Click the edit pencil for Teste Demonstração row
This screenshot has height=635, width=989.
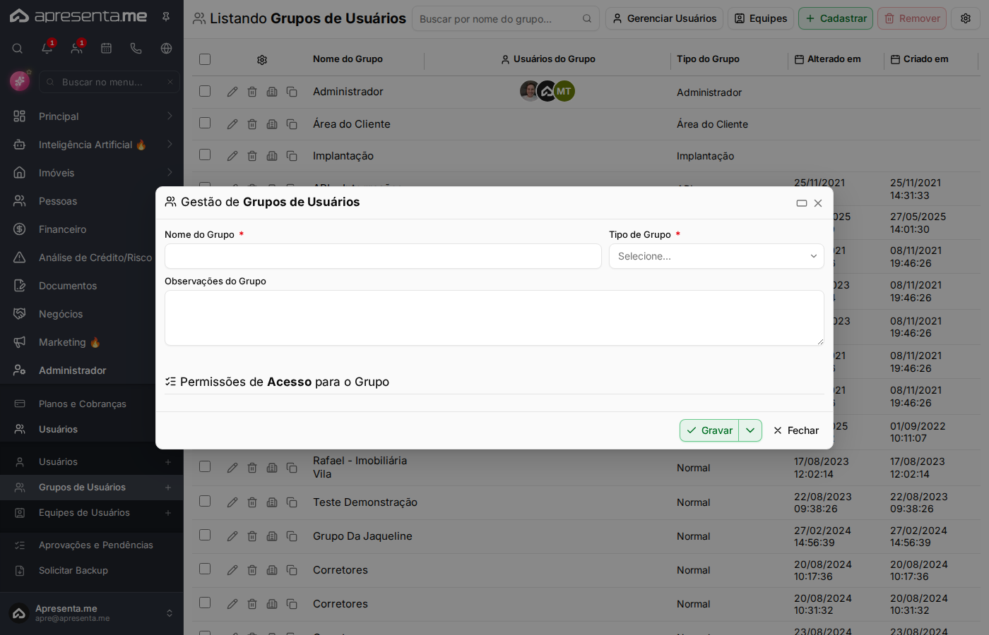click(232, 502)
